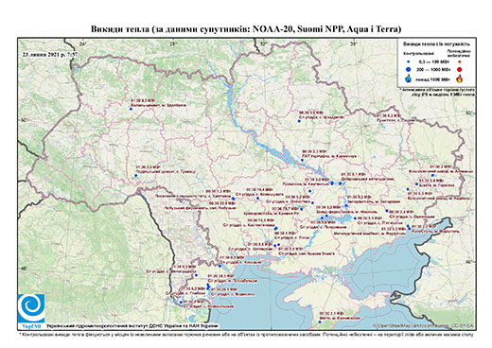Click the Zdolbuniv Volyn-cement heat marker
The image size is (492, 348).
131,109
